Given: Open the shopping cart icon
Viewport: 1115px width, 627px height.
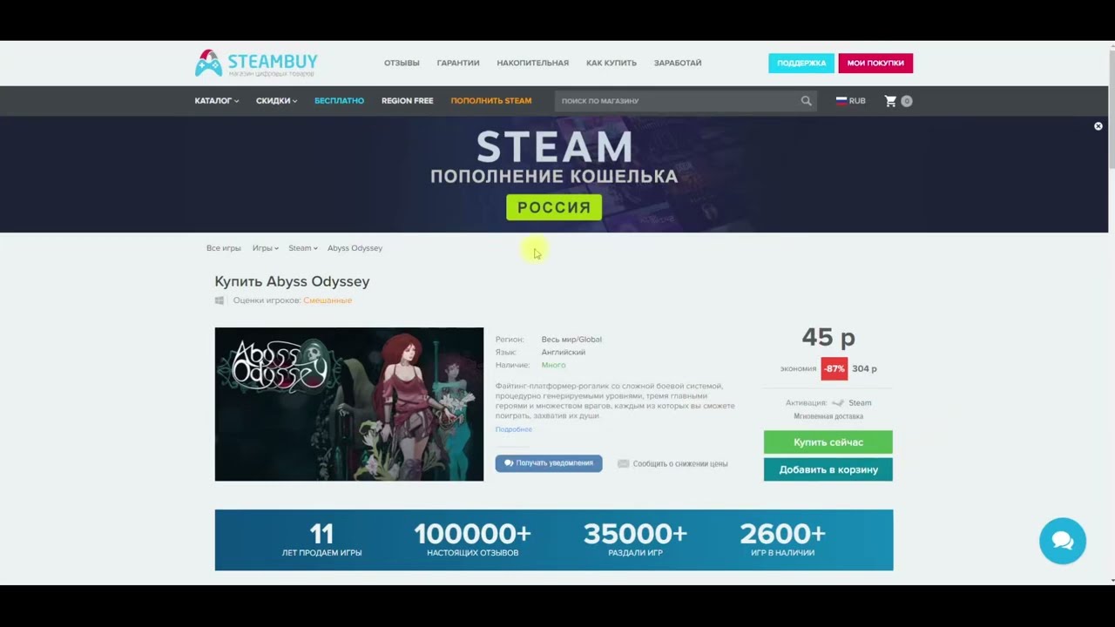Looking at the screenshot, I should click(890, 101).
